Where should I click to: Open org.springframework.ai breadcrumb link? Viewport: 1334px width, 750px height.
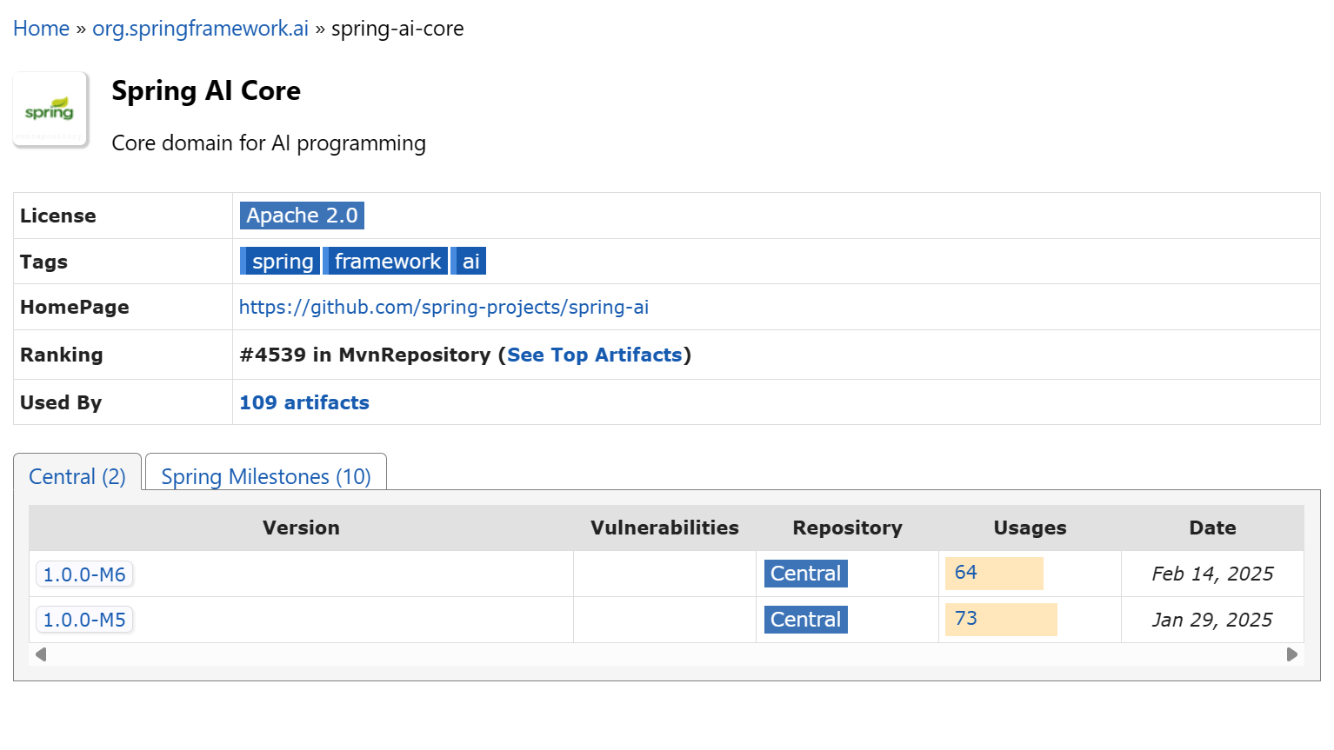pos(200,29)
